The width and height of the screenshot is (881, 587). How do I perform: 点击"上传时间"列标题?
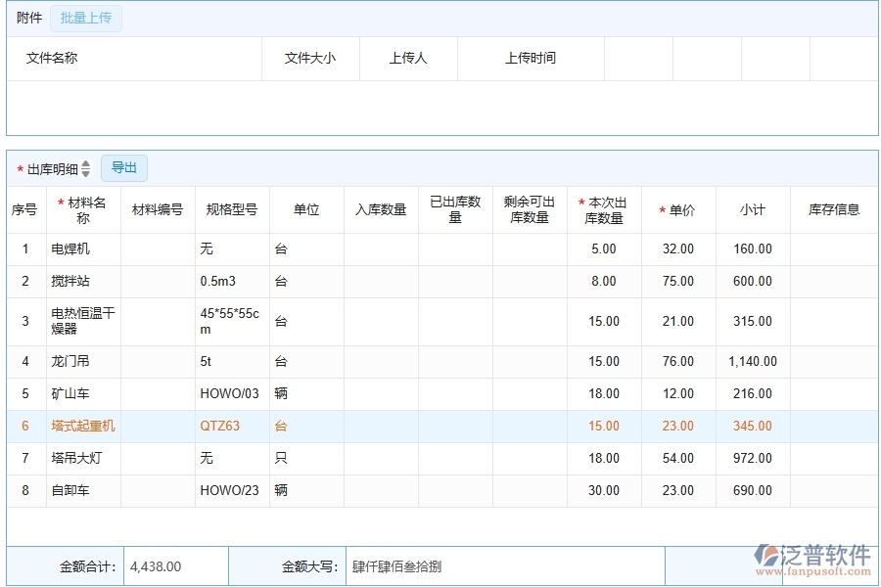pyautogui.click(x=531, y=59)
